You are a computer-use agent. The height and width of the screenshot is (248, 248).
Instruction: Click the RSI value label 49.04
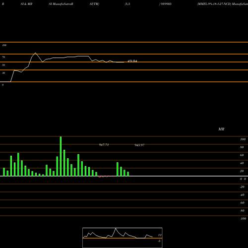(x=132, y=61)
